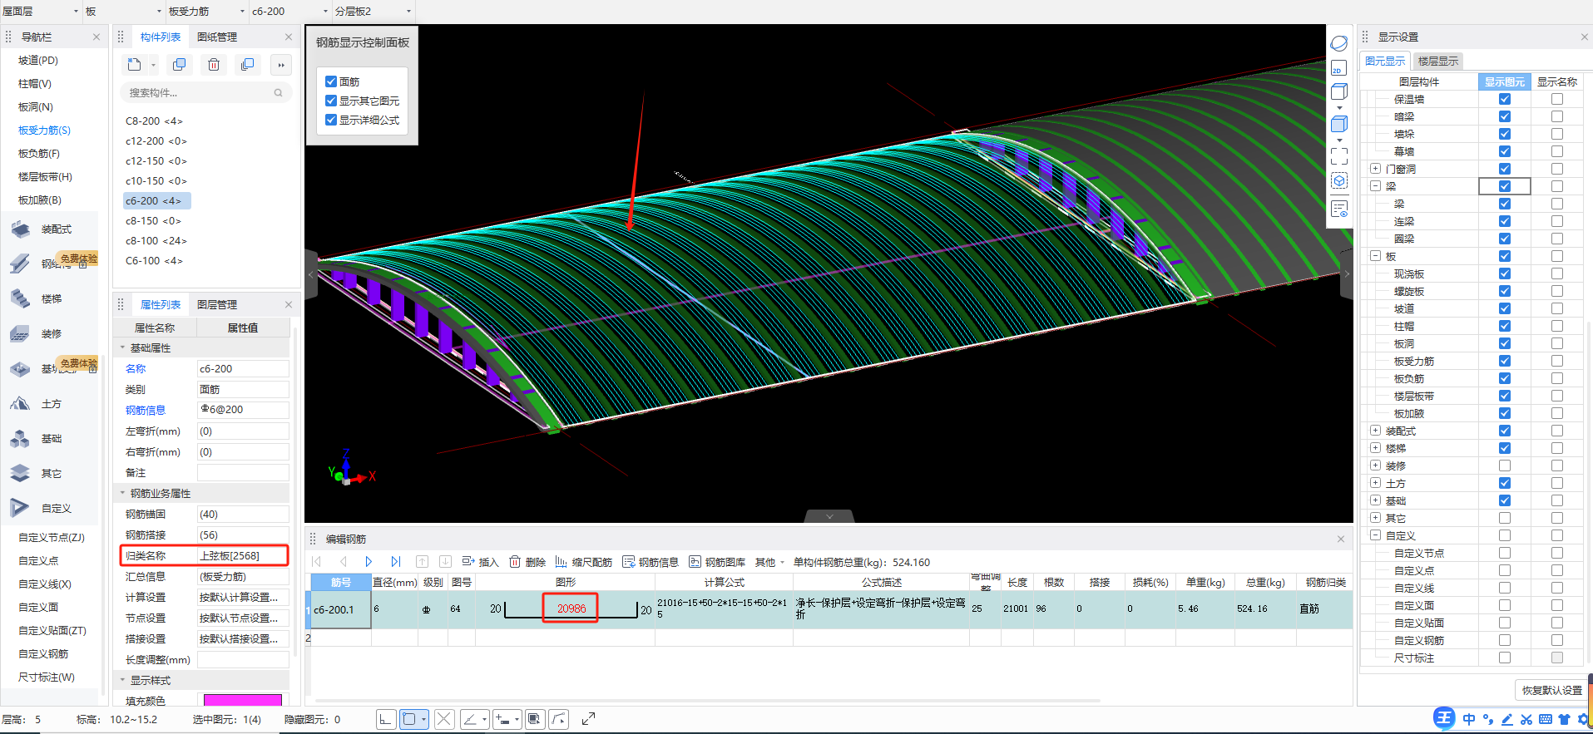Click the 插入 insert rebar button
Image resolution: width=1593 pixels, height=734 pixels.
pos(480,562)
